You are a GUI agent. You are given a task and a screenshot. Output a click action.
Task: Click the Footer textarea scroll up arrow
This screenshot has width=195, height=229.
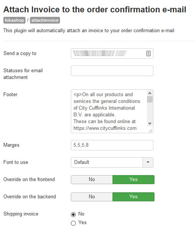pyautogui.click(x=150, y=93)
